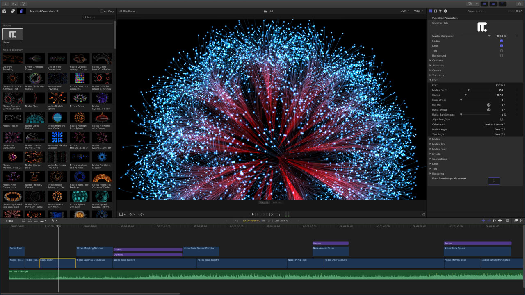Open the Titles and Generators sidebar

click(x=21, y=11)
